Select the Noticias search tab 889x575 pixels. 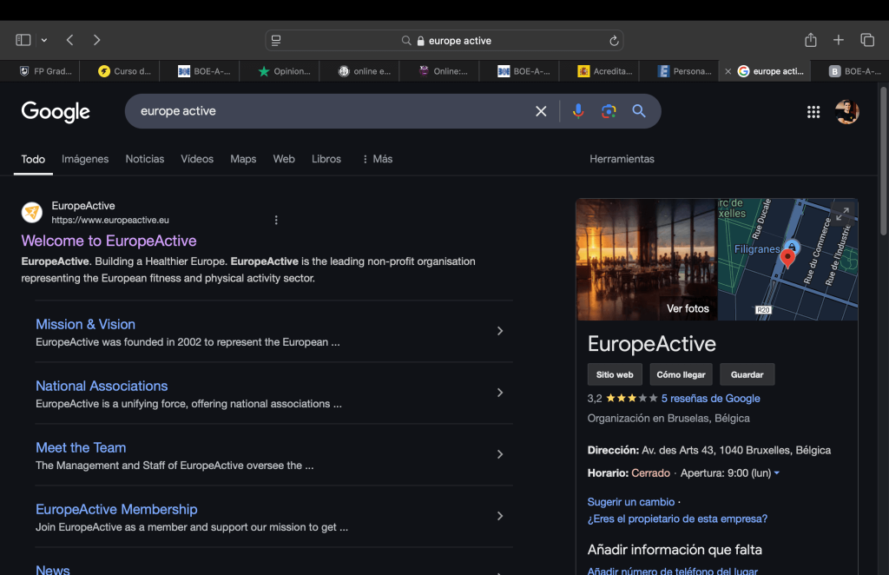[145, 159]
